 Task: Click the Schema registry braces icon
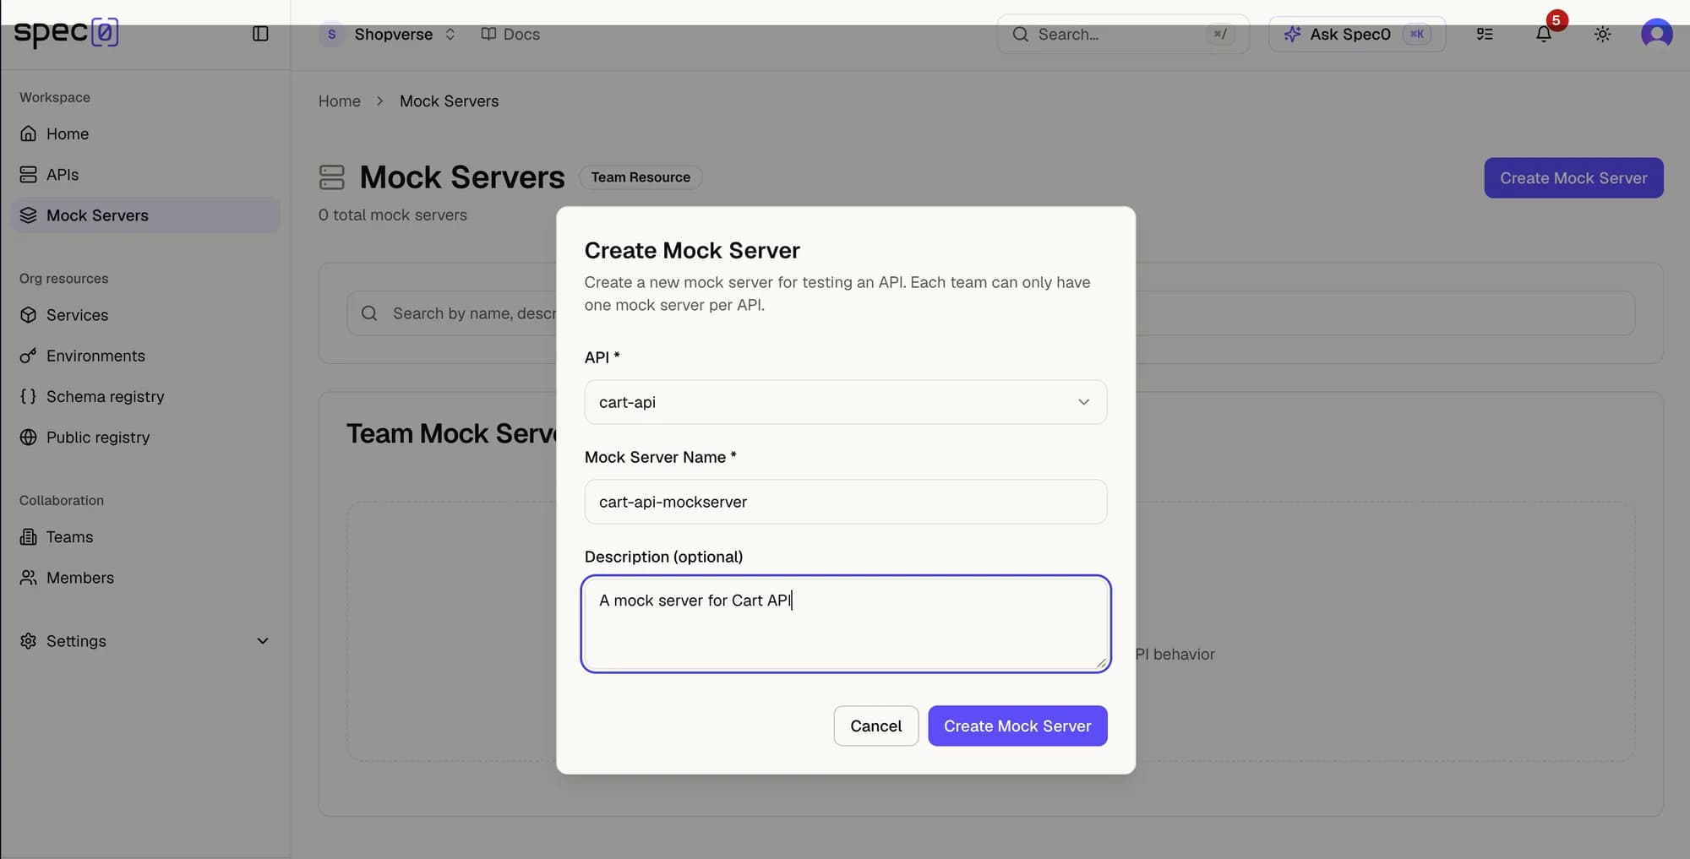(x=28, y=396)
